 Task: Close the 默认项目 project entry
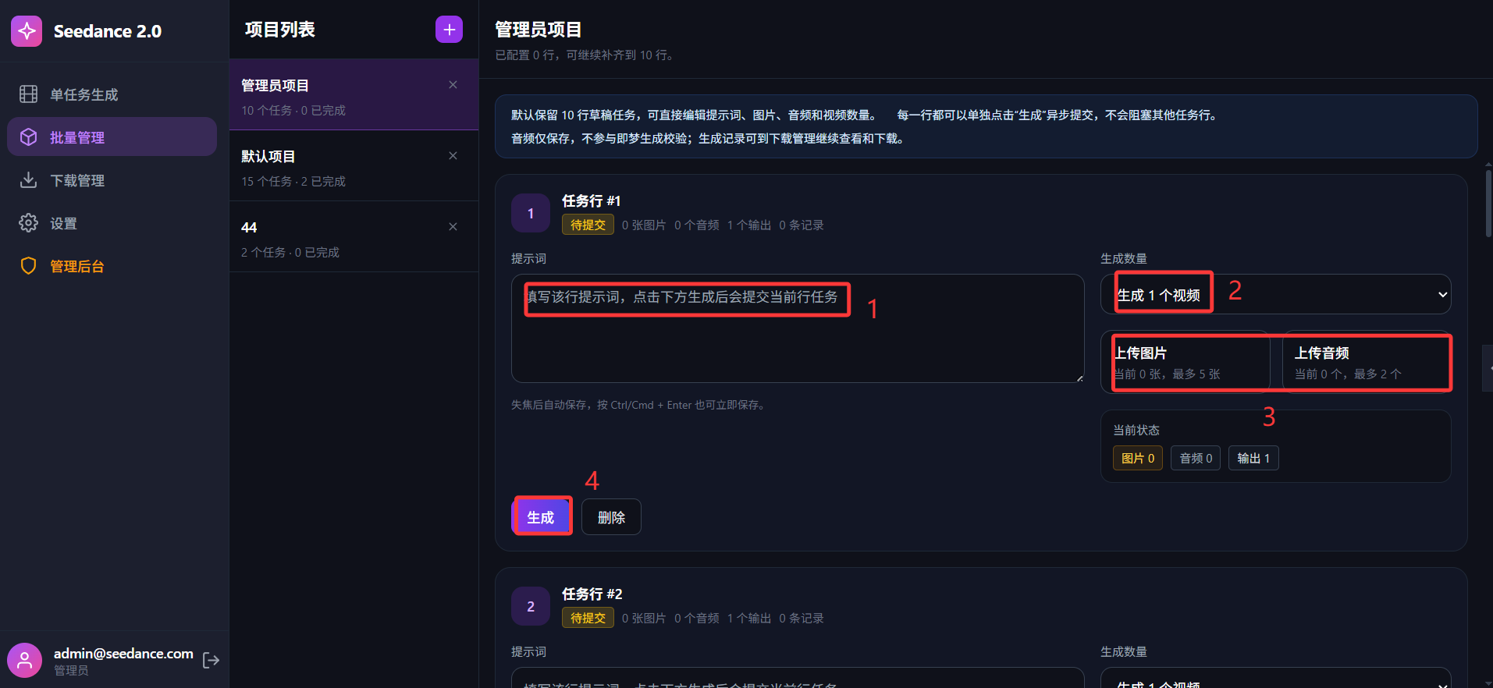pos(453,156)
